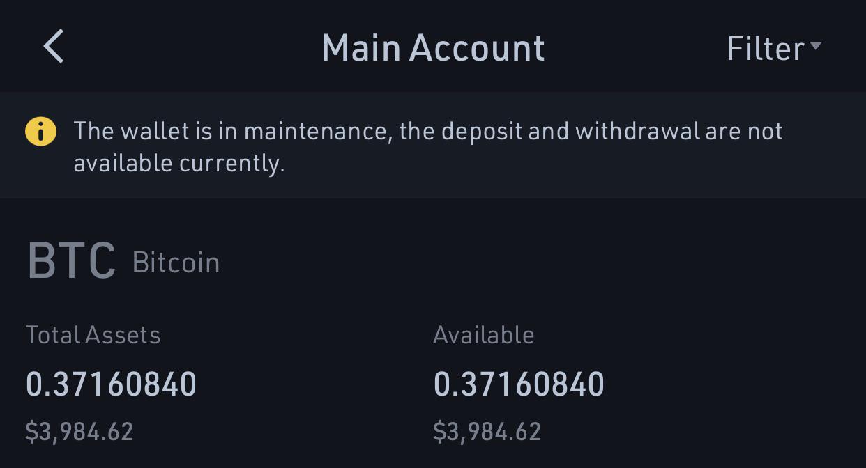Tap the BTC label to open asset details

72,261
